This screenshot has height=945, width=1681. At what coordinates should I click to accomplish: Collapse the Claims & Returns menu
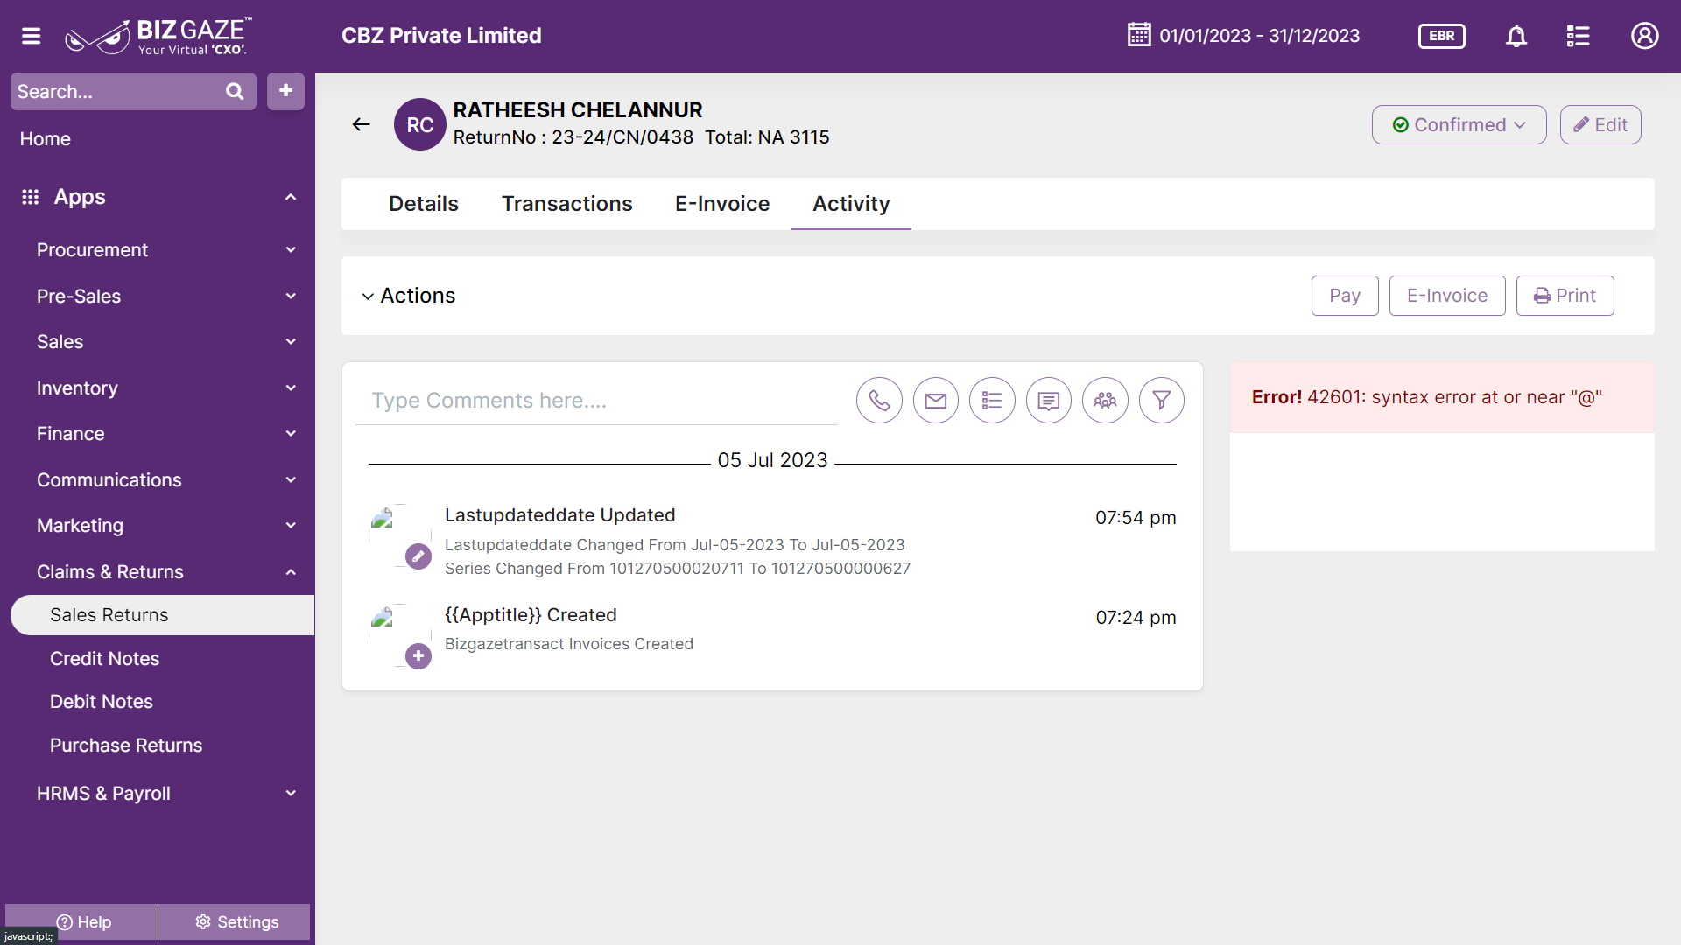pos(291,572)
